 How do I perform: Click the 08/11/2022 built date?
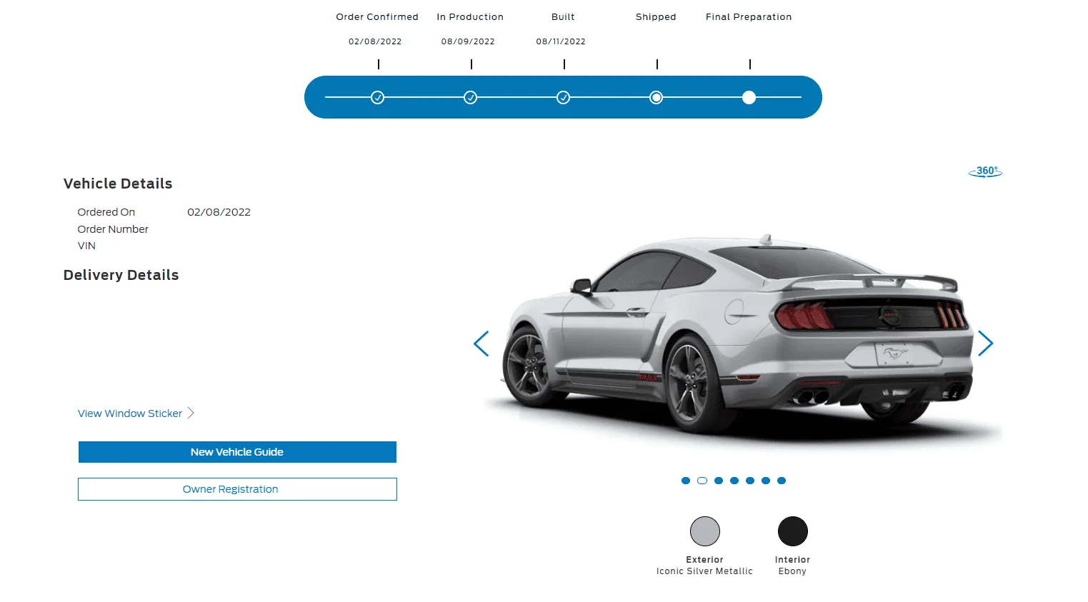[x=561, y=41]
